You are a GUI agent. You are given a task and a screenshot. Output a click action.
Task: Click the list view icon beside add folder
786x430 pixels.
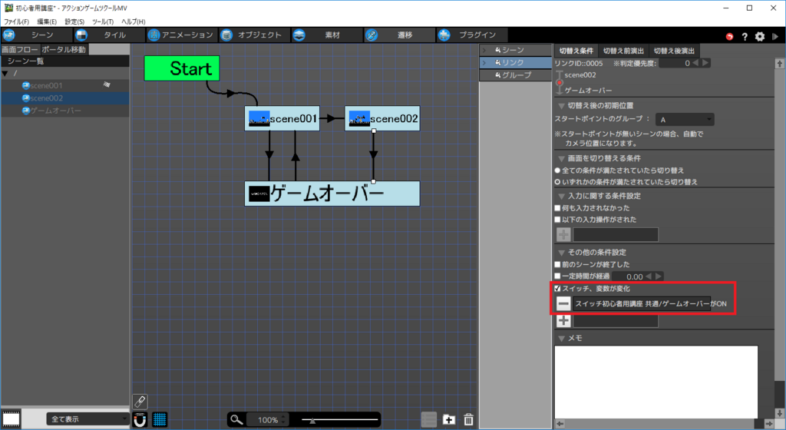(429, 419)
